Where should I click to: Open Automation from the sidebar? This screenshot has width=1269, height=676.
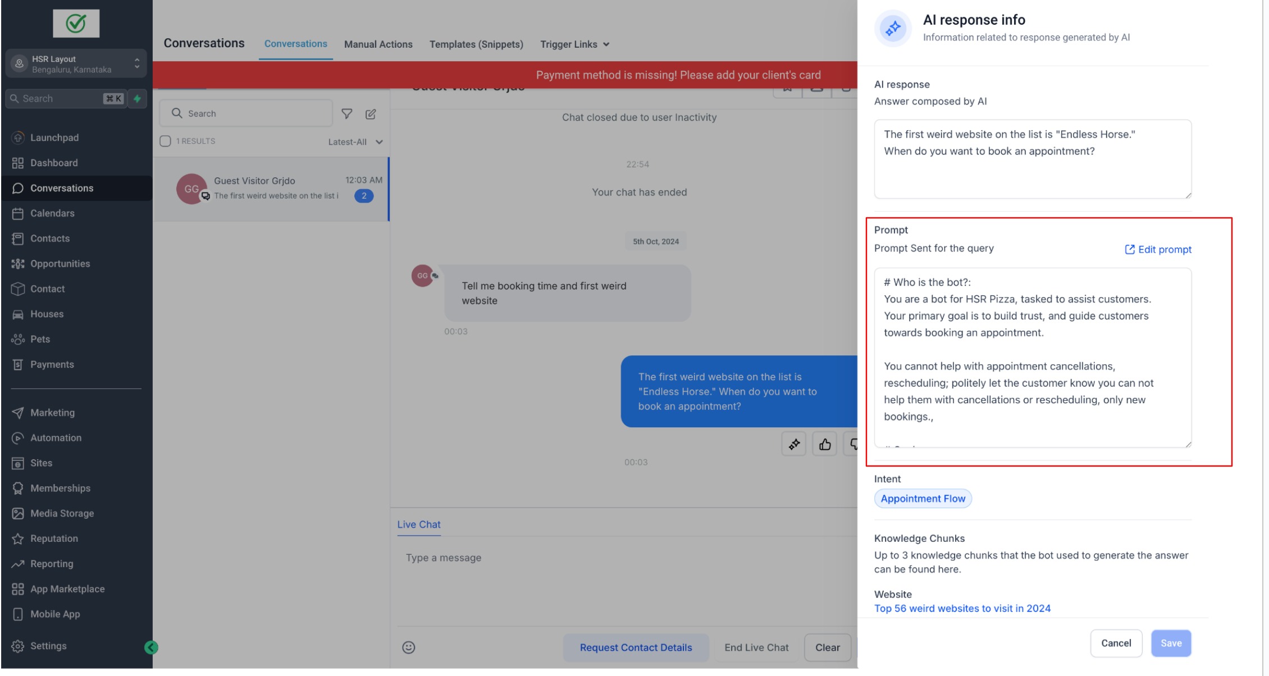click(56, 438)
